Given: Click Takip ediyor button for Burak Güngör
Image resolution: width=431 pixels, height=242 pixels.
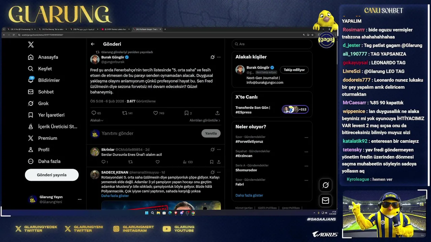Looking at the screenshot, I should point(294,70).
